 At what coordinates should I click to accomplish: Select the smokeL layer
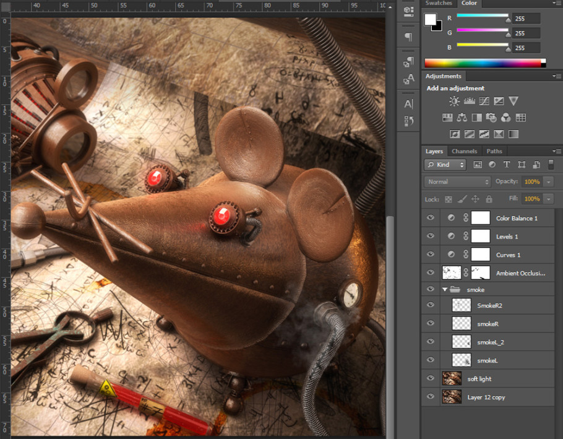click(x=497, y=360)
